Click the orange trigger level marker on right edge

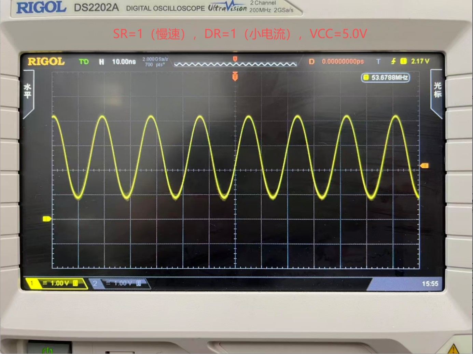point(424,166)
